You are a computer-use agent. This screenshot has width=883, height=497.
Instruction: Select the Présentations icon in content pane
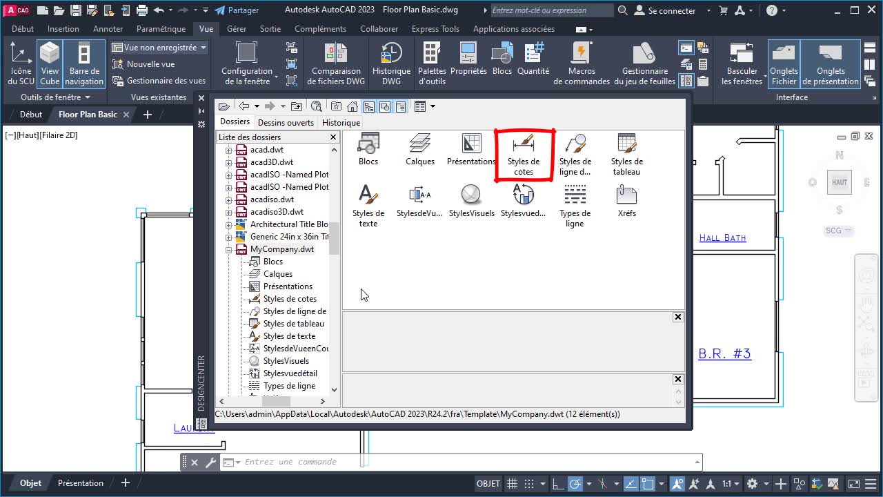(x=472, y=149)
